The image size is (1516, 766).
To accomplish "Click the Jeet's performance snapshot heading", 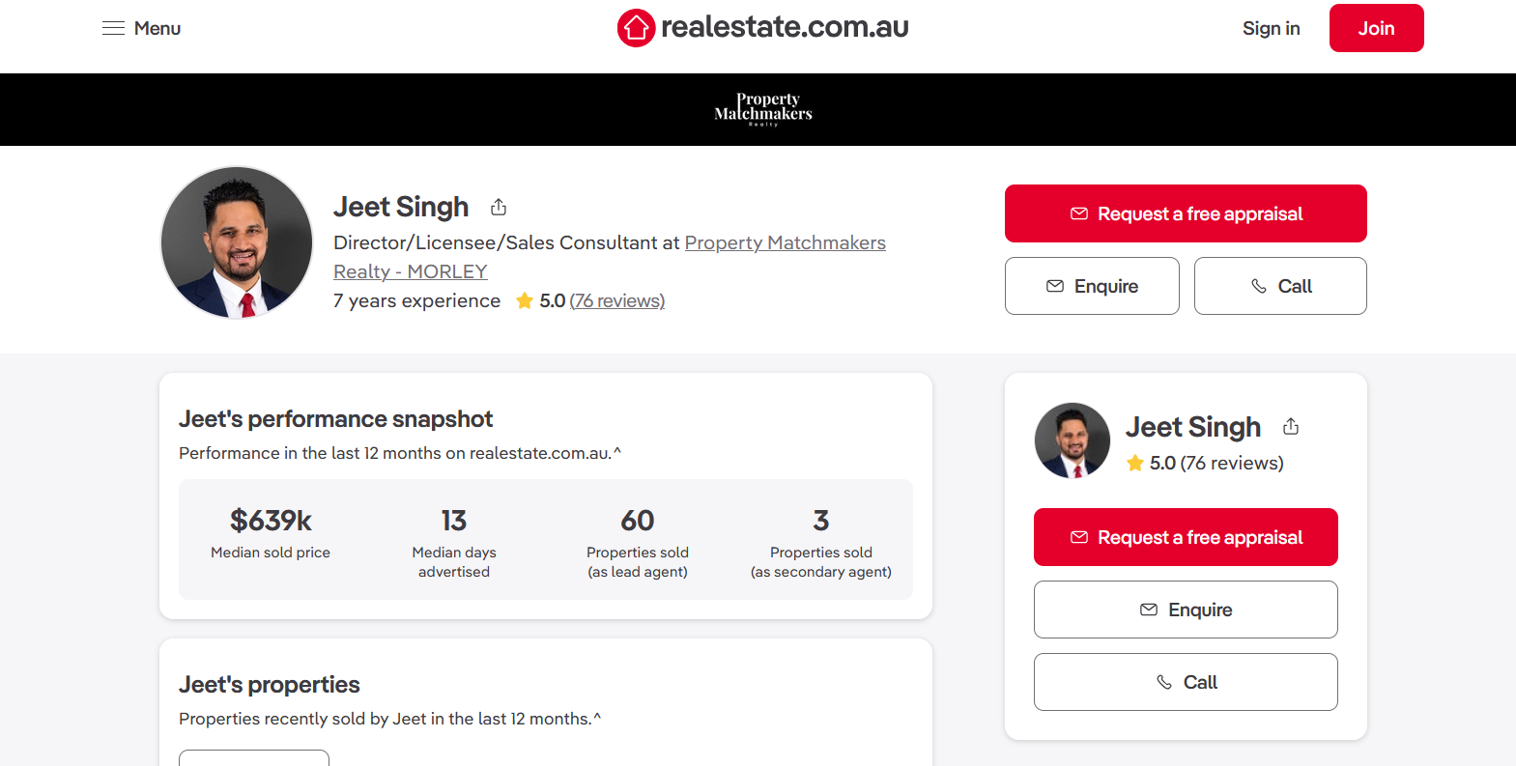I will pyautogui.click(x=335, y=418).
